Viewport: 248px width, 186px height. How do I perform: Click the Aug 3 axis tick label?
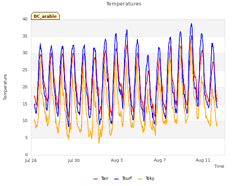pos(117,160)
